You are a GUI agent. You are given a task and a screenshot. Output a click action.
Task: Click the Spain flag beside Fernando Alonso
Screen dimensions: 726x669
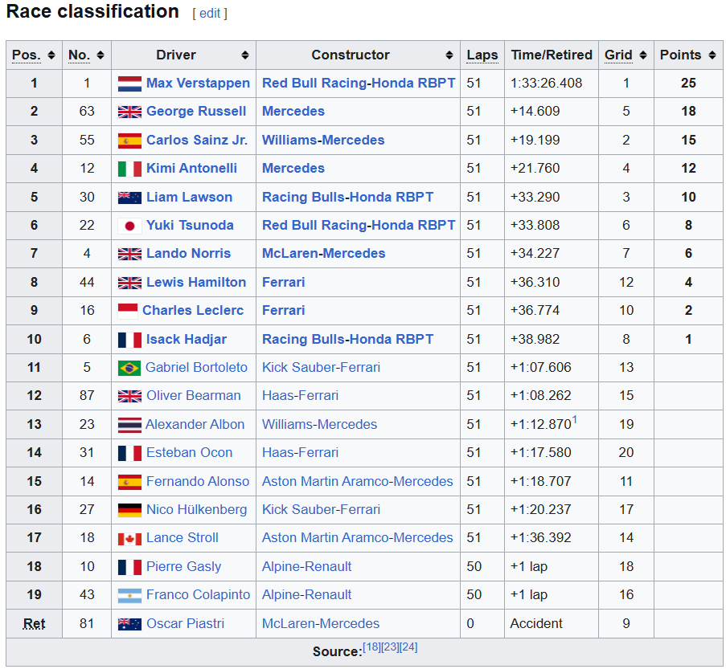point(129,482)
